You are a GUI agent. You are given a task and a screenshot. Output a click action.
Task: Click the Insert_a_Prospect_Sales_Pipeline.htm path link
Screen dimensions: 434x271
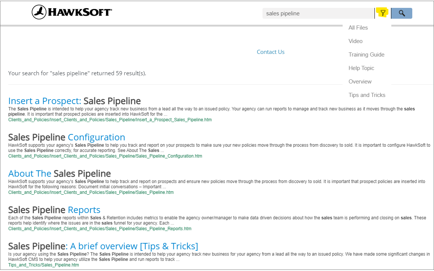[110, 119]
